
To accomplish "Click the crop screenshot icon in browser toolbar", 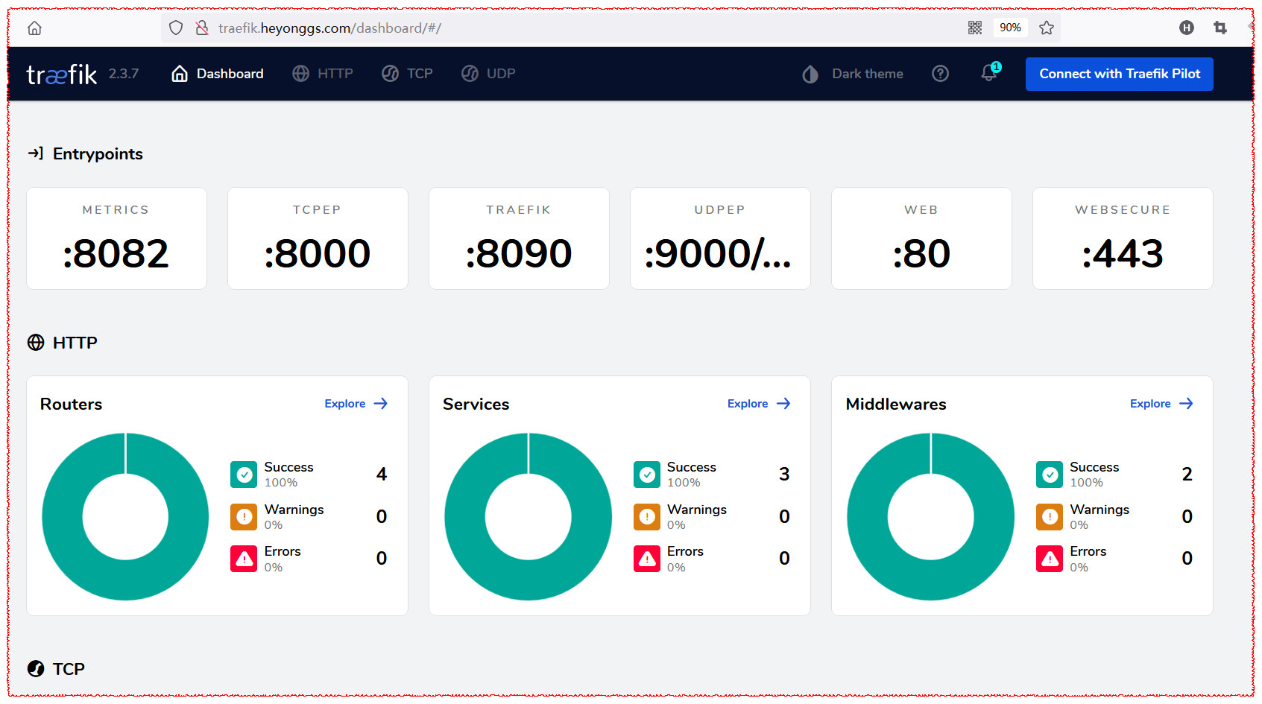I will pyautogui.click(x=1220, y=28).
